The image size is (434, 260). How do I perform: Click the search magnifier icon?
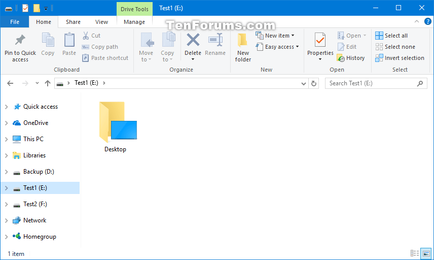pos(420,83)
